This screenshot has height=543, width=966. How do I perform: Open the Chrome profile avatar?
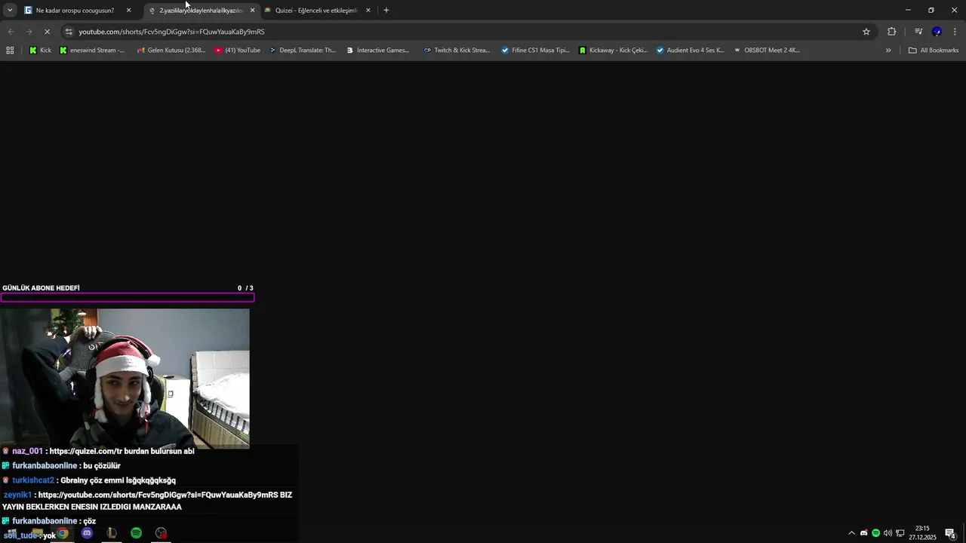click(937, 32)
